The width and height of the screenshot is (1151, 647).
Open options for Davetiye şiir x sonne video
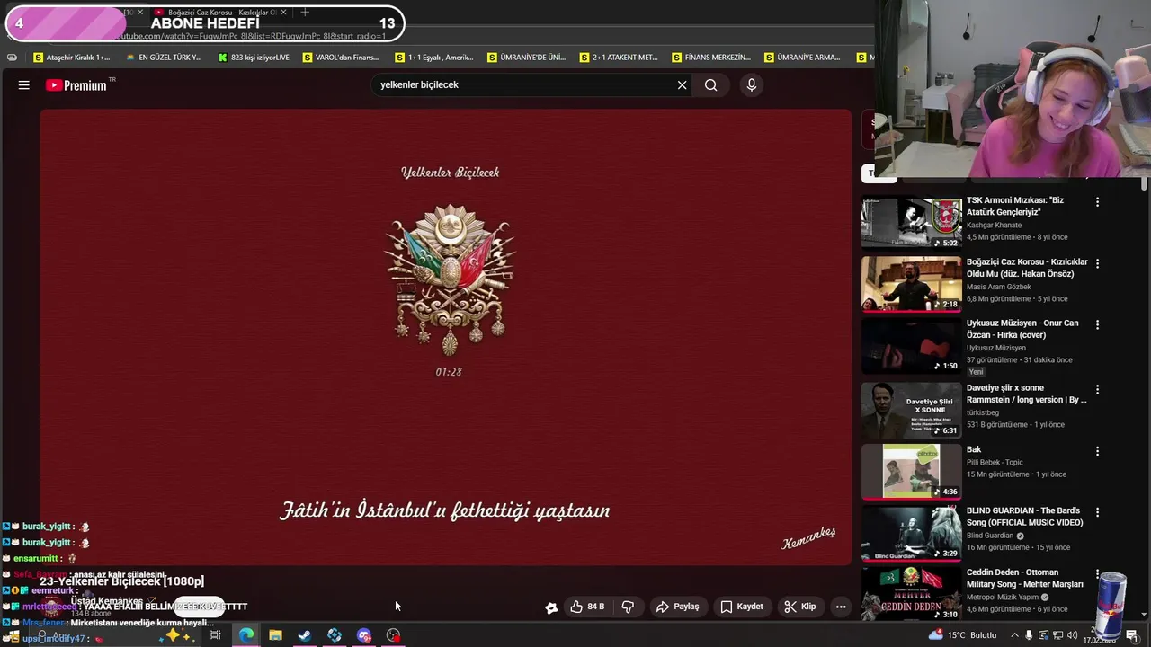pyautogui.click(x=1097, y=390)
